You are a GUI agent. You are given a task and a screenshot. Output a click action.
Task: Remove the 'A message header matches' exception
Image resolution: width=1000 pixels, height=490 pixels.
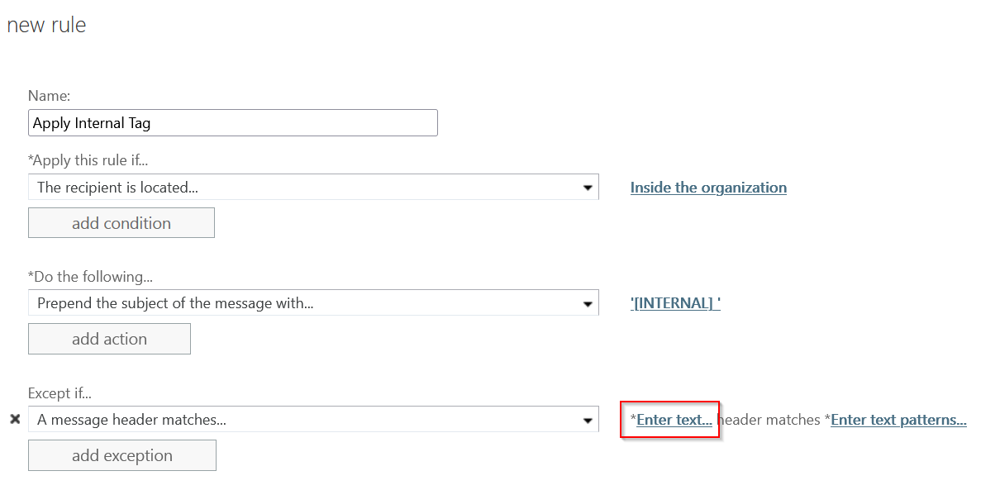coord(15,420)
